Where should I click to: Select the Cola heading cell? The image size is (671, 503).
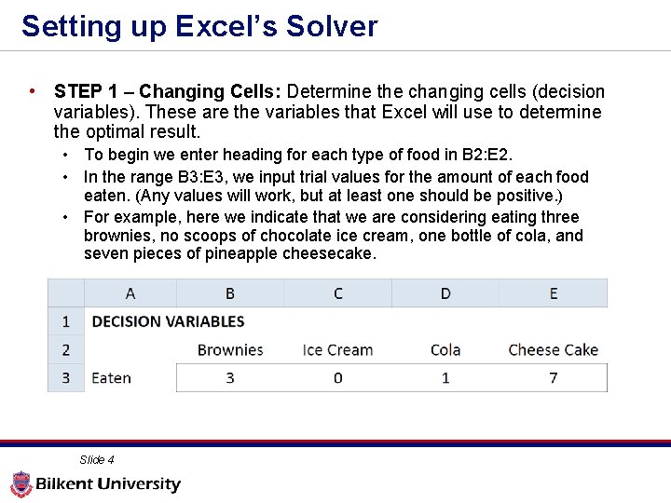click(445, 350)
